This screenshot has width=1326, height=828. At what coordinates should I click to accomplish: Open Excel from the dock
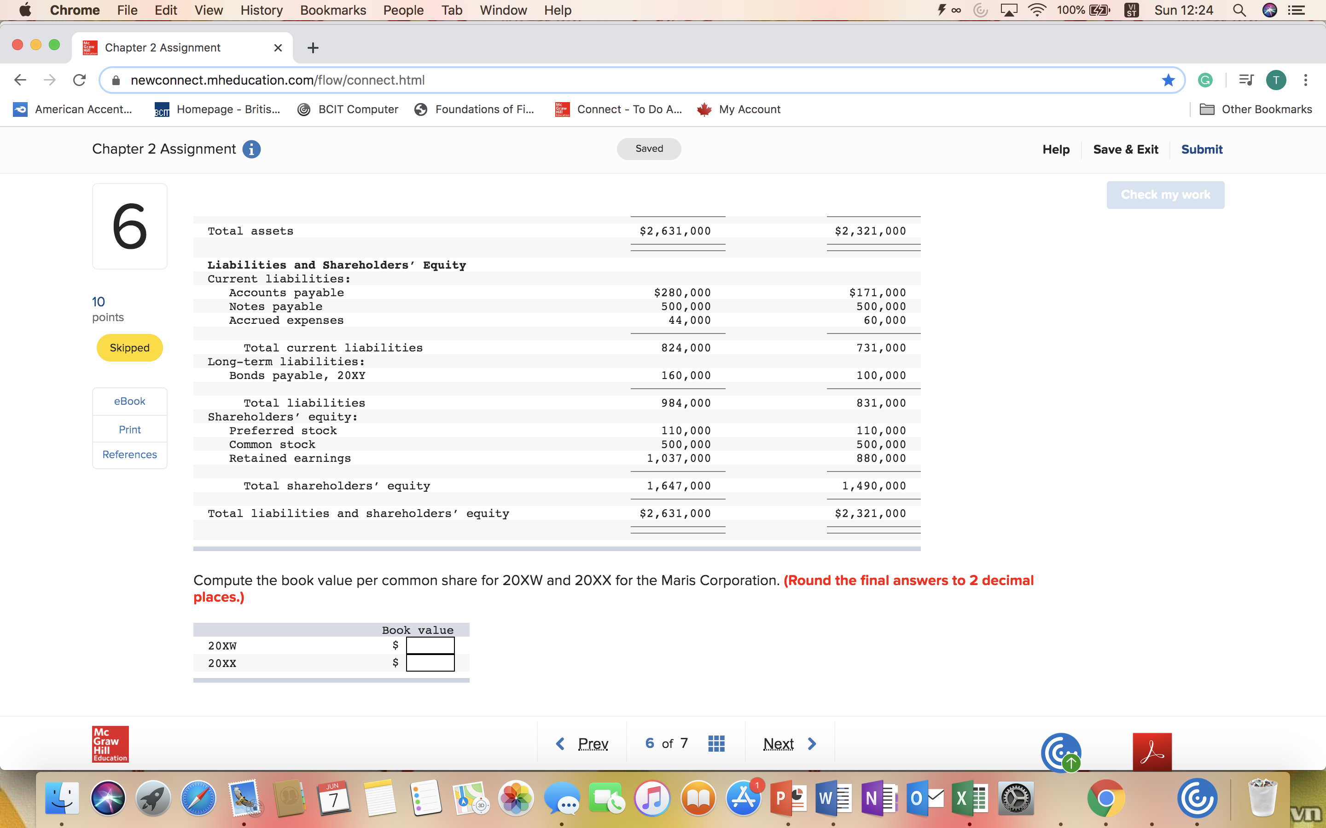970,799
